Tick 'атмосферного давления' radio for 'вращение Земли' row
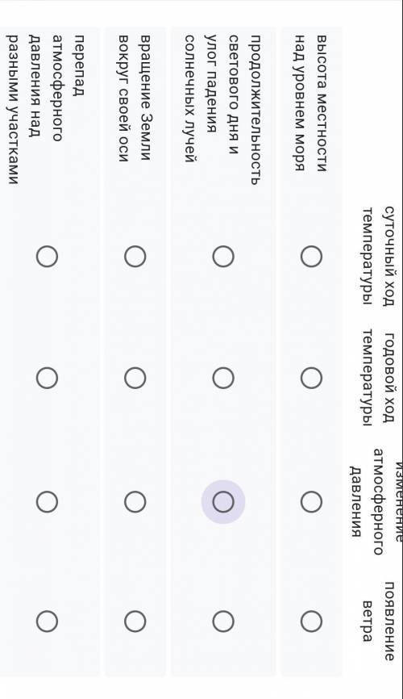 [x=135, y=502]
